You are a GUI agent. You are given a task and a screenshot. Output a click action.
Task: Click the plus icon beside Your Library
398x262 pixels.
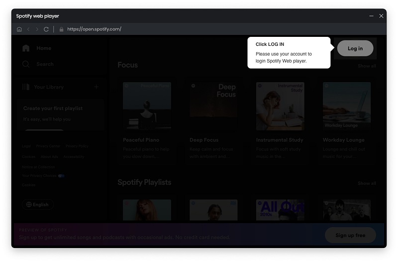(96, 87)
